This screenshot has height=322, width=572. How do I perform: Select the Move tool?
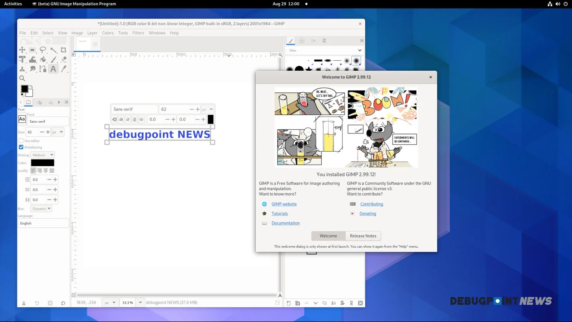point(22,50)
